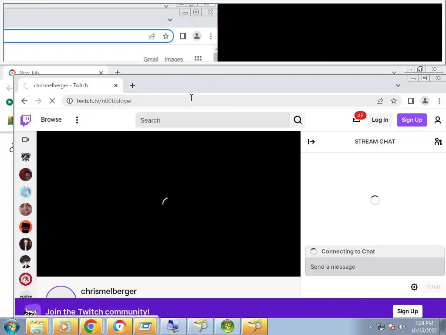Click Gmail link in the top Chrome window
Image resolution: width=446 pixels, height=335 pixels.
150,59
